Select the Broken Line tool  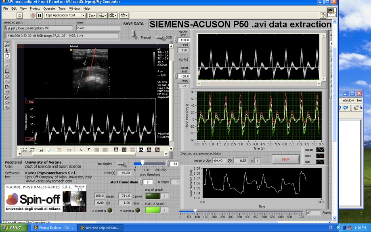point(7,82)
